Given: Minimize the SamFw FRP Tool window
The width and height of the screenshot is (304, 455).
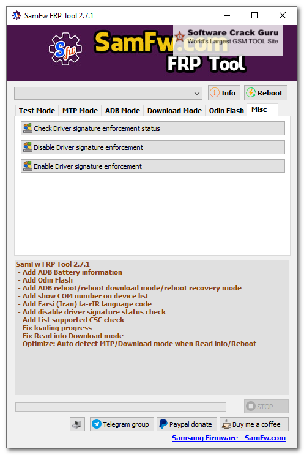Looking at the screenshot, I should (x=227, y=15).
